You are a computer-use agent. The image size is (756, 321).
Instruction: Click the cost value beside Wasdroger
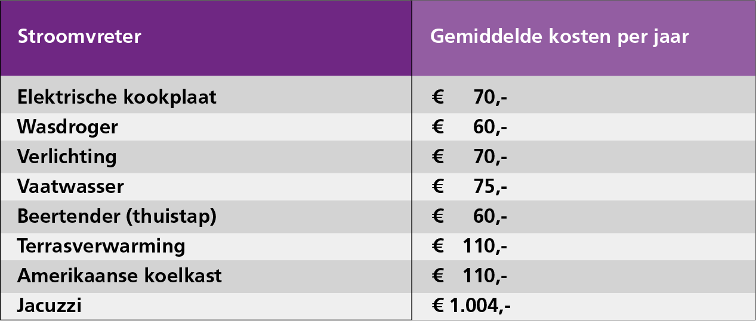[470, 127]
